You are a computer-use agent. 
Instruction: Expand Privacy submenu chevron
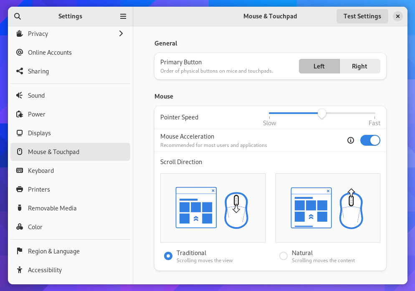tap(121, 33)
